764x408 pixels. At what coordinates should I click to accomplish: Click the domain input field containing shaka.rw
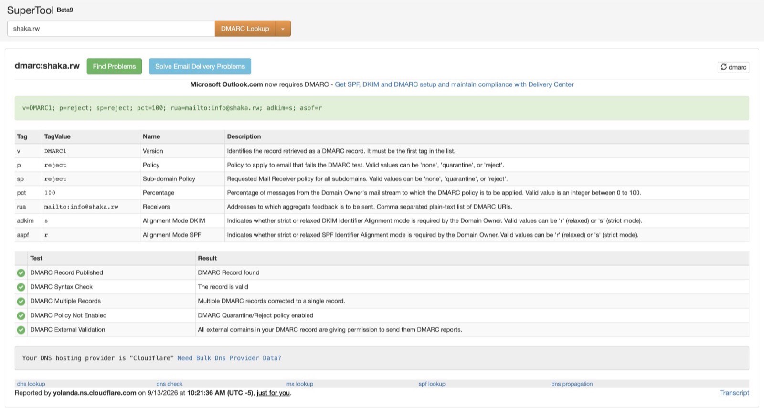[111, 29]
